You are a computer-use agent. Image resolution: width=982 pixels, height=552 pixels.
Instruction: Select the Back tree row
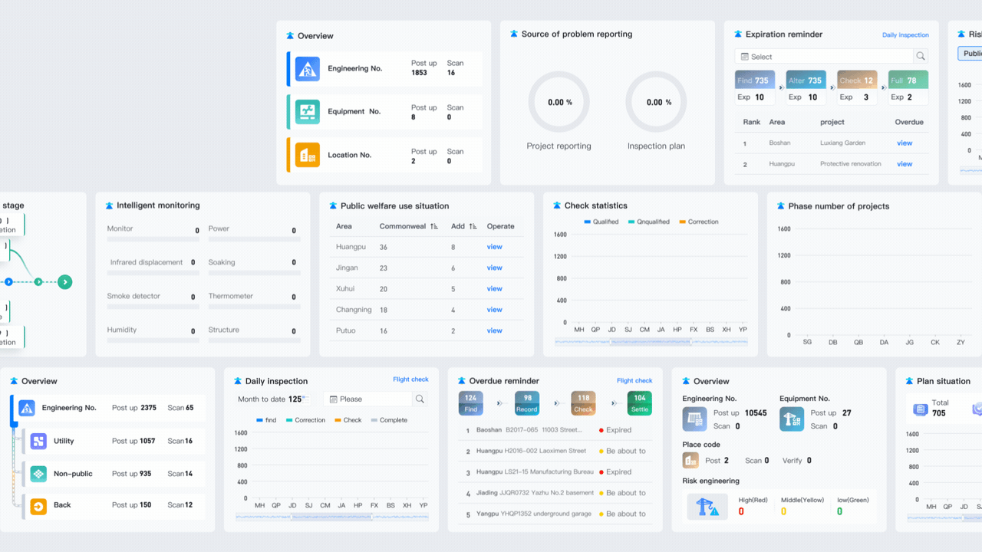[114, 505]
